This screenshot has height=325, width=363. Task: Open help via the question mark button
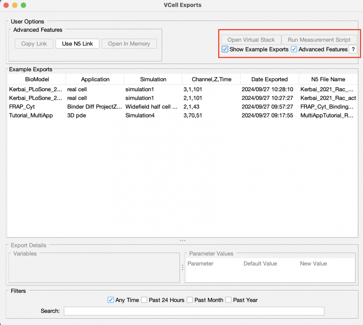353,49
